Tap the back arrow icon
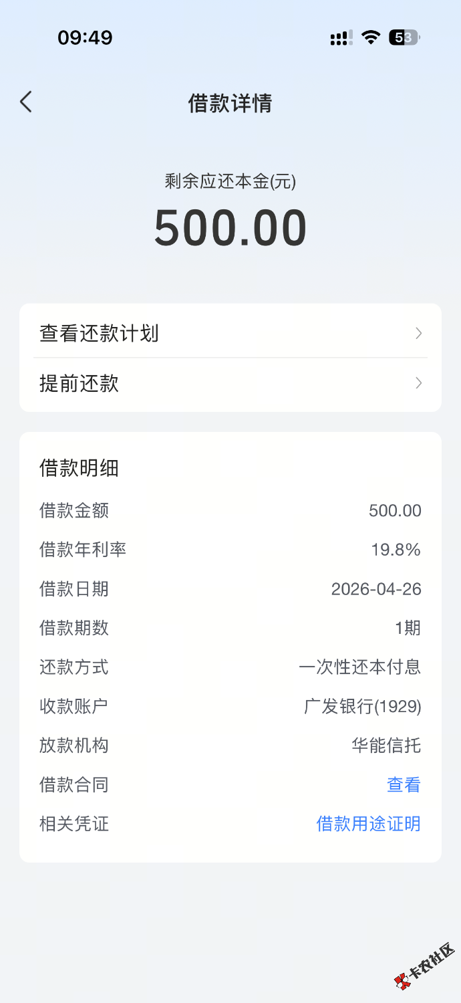Viewport: 461px width, 1003px height. tap(26, 102)
